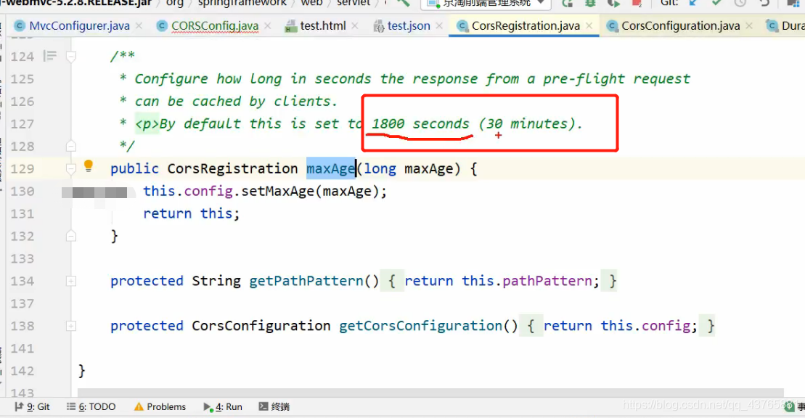Switch to the test.html tab
This screenshot has width=805, height=418.
click(x=323, y=25)
